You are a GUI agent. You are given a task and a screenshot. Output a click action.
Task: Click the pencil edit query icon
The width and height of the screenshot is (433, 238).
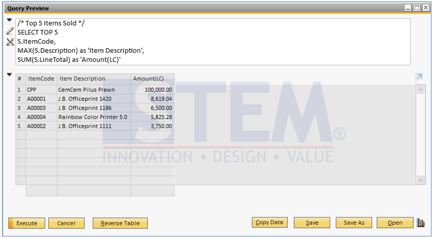click(10, 31)
